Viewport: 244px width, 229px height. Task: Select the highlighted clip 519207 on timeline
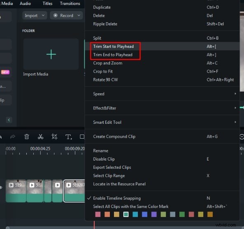[74, 191]
